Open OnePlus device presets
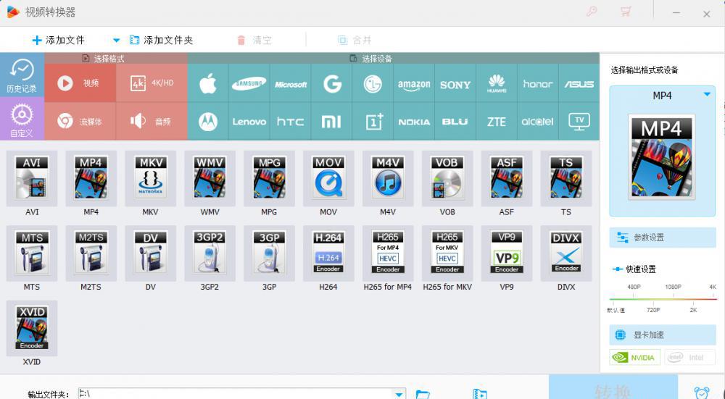 pyautogui.click(x=373, y=122)
